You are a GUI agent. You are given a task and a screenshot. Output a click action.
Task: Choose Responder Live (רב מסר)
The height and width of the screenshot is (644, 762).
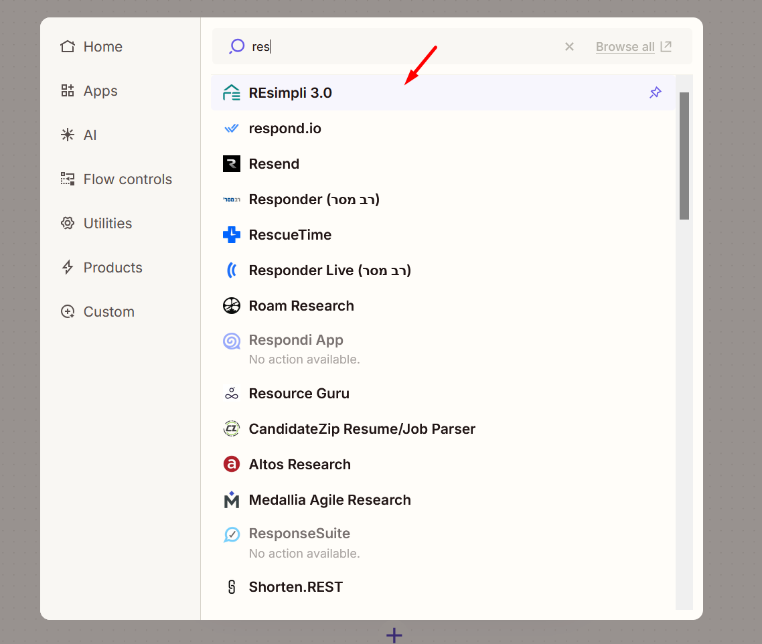click(443, 270)
